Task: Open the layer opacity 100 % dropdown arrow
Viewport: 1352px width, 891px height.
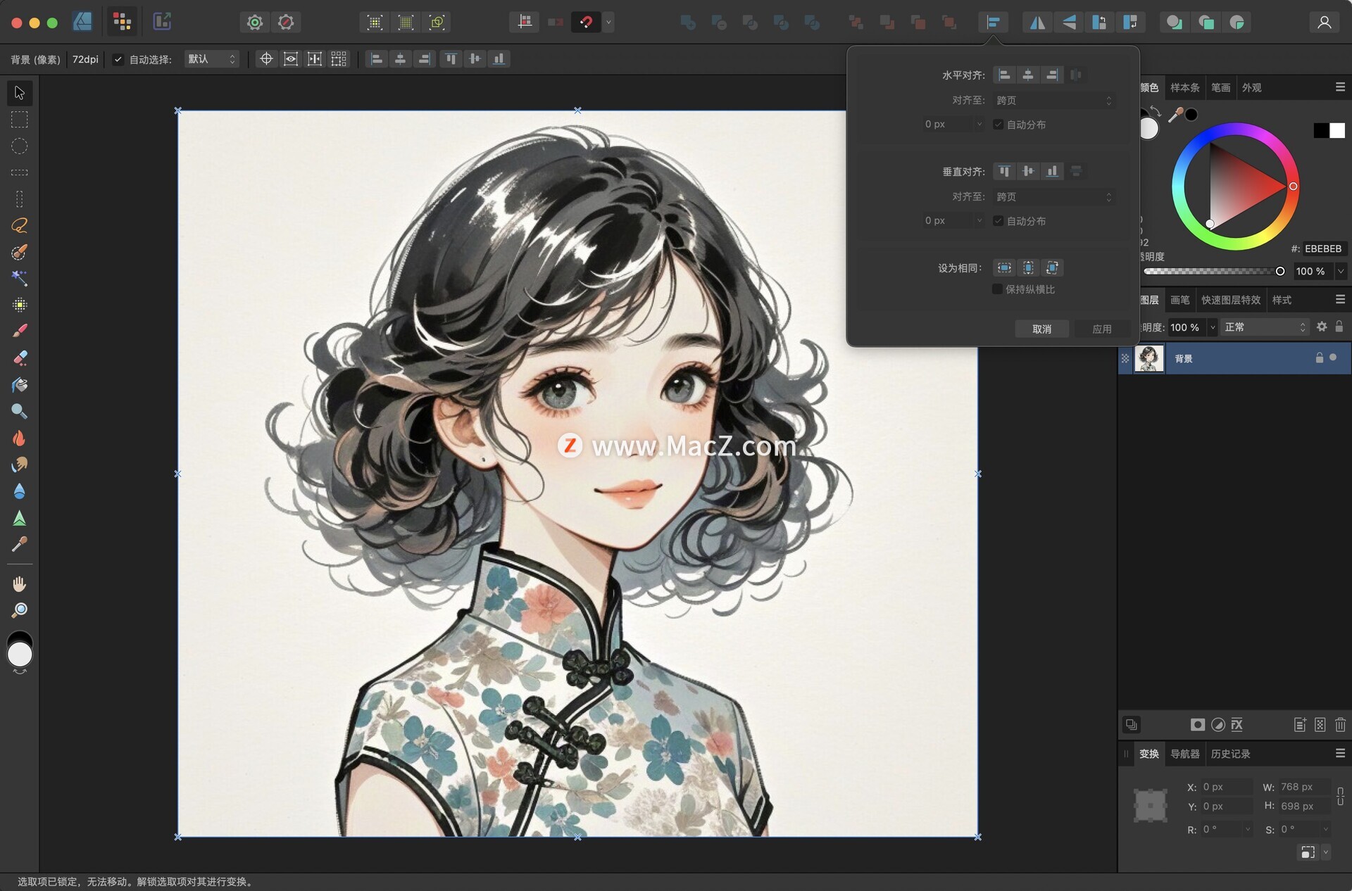Action: click(1213, 327)
